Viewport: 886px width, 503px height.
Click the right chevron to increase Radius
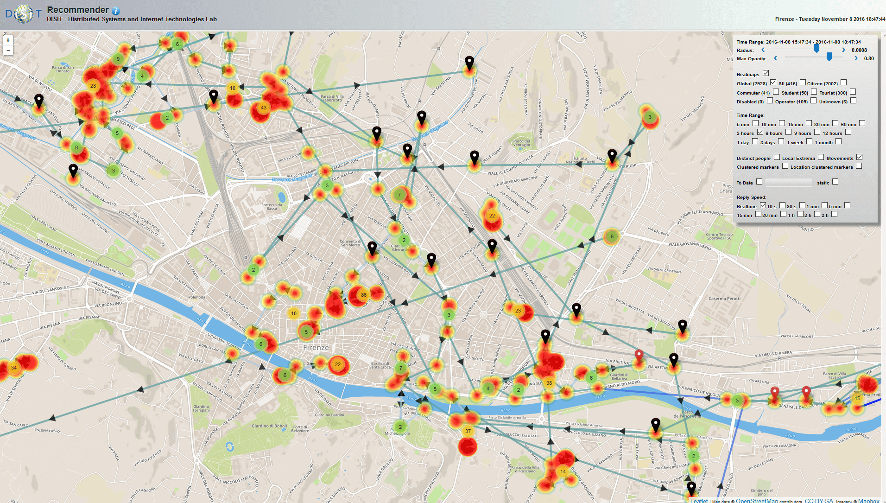(x=843, y=50)
